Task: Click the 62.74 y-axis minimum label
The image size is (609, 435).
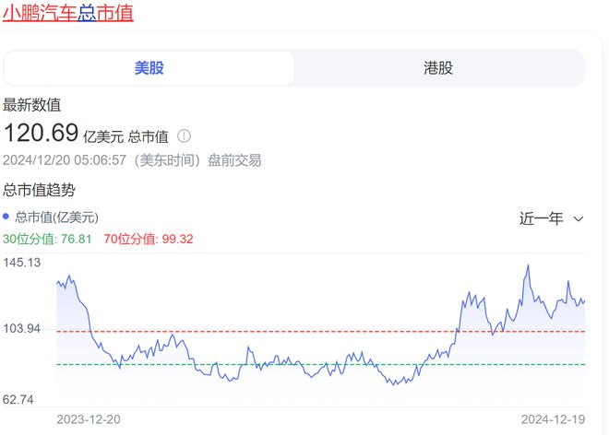Action: point(20,400)
